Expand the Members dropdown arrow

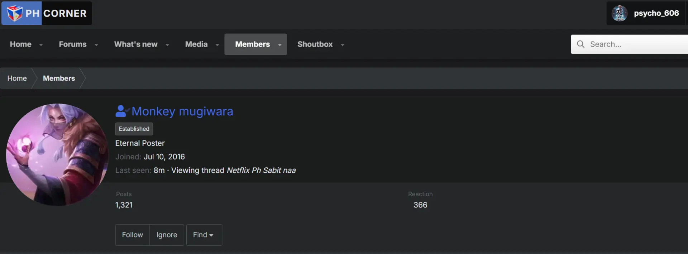coord(279,45)
